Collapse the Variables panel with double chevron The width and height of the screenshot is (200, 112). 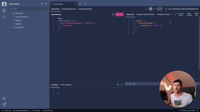(122, 85)
